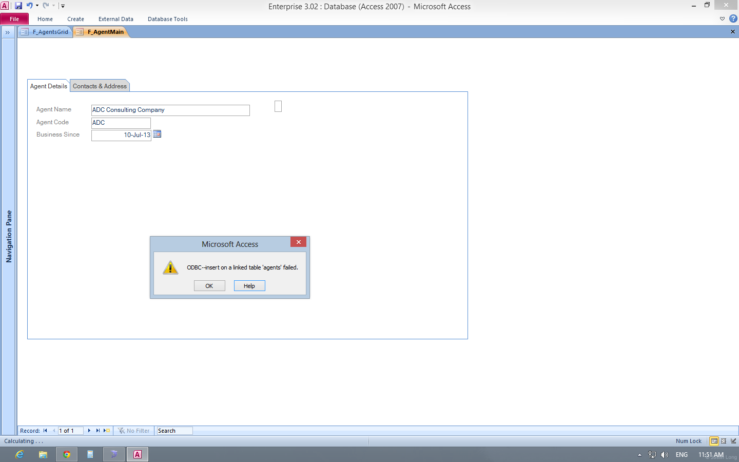Select the F_AgentMain document tab
Viewport: 739px width, 462px height.
coord(101,32)
